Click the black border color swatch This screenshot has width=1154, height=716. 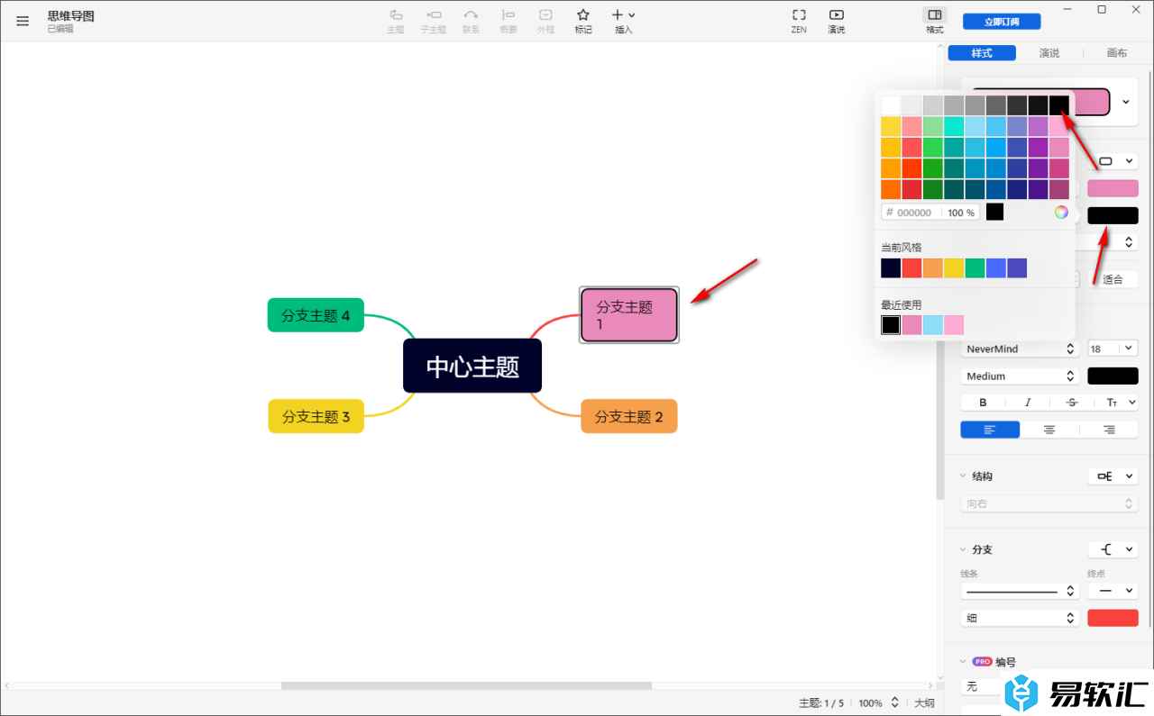pyautogui.click(x=1113, y=215)
